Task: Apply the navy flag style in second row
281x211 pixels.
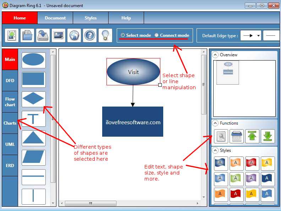Action: tap(268, 179)
